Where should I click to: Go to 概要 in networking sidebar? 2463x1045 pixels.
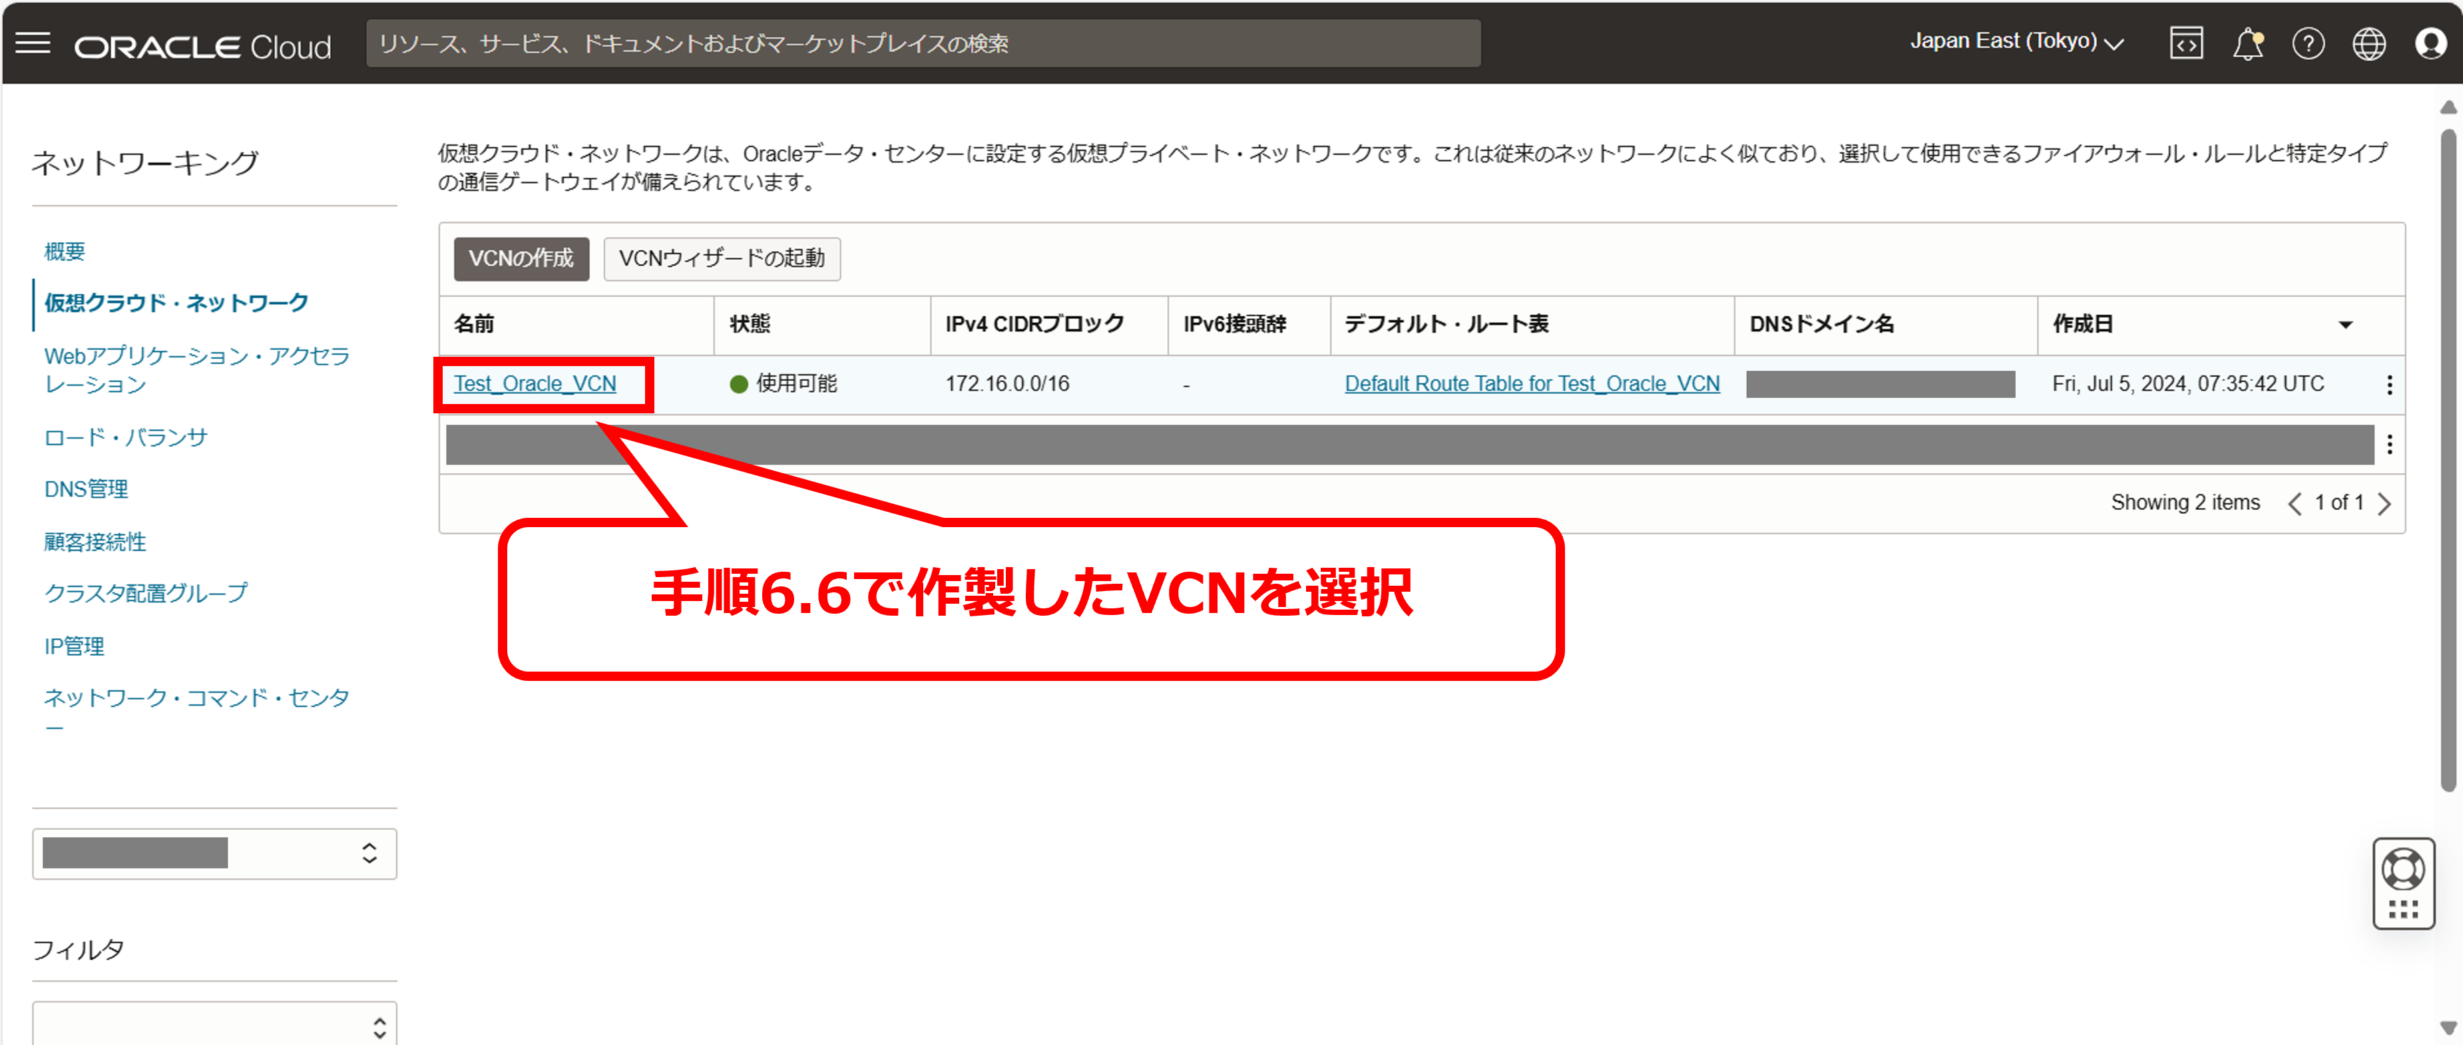pyautogui.click(x=65, y=252)
